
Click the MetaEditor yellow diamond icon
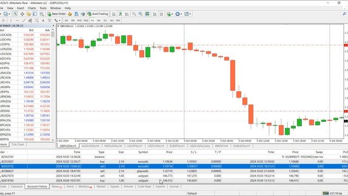70,14
